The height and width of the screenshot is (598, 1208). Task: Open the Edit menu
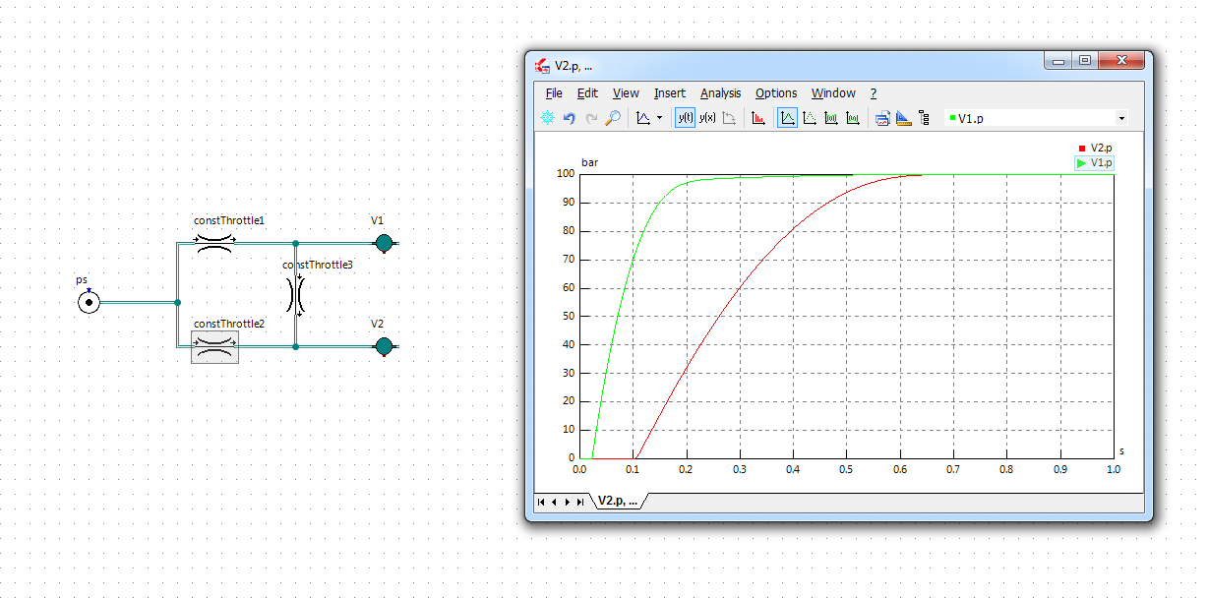coord(587,93)
